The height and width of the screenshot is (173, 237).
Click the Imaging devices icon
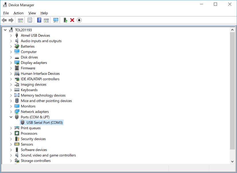tap(17, 84)
